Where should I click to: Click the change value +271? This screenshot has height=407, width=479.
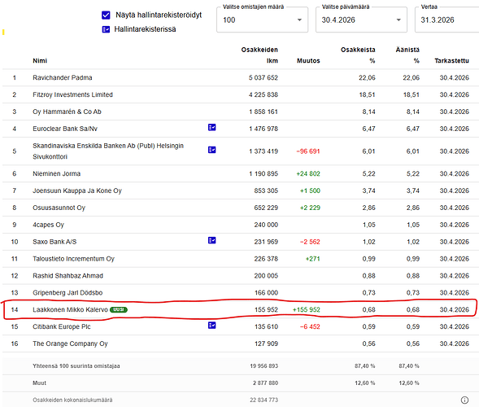point(312,259)
